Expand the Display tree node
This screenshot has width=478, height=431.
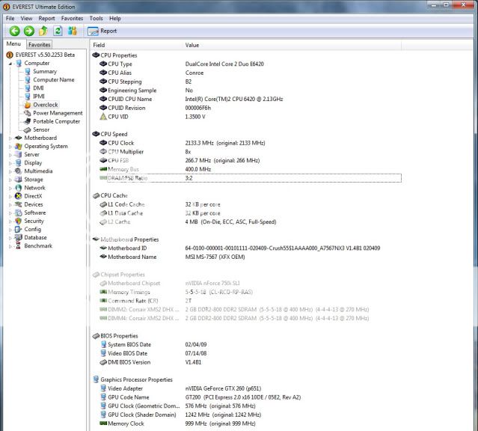pos(10,163)
